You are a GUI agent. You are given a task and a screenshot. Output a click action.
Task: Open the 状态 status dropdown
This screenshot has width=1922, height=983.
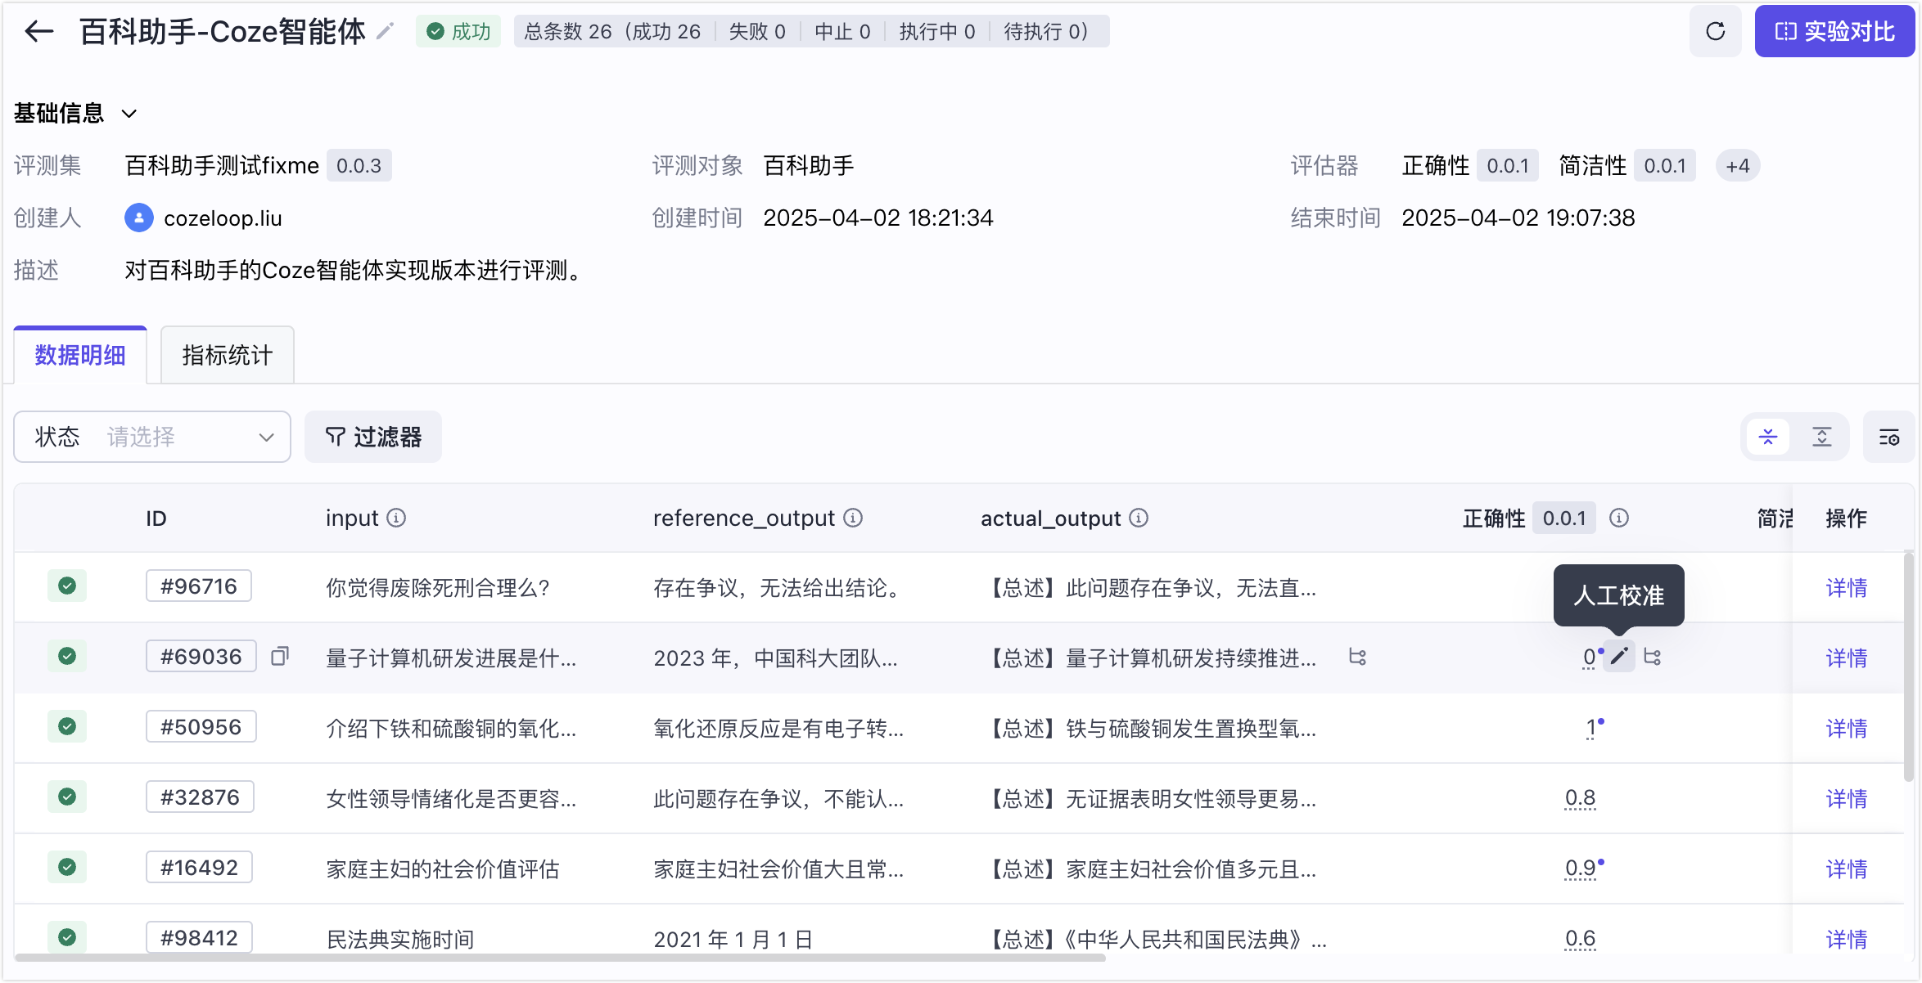[152, 437]
